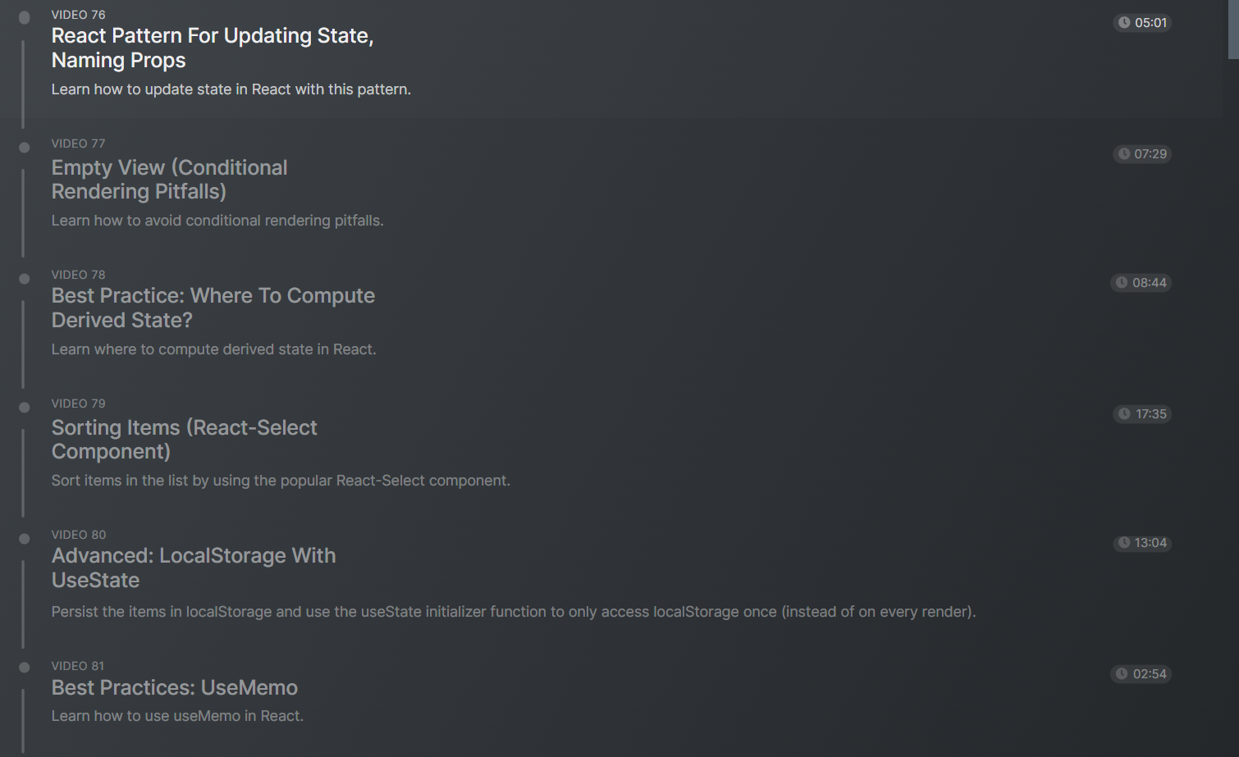Click the clock icon beside 13:04 duration
This screenshot has width=1239, height=757.
coord(1124,543)
